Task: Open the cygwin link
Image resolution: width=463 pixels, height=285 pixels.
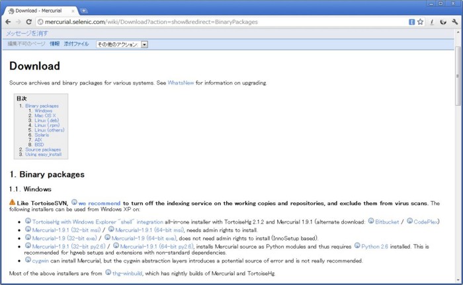Action: click(40, 261)
